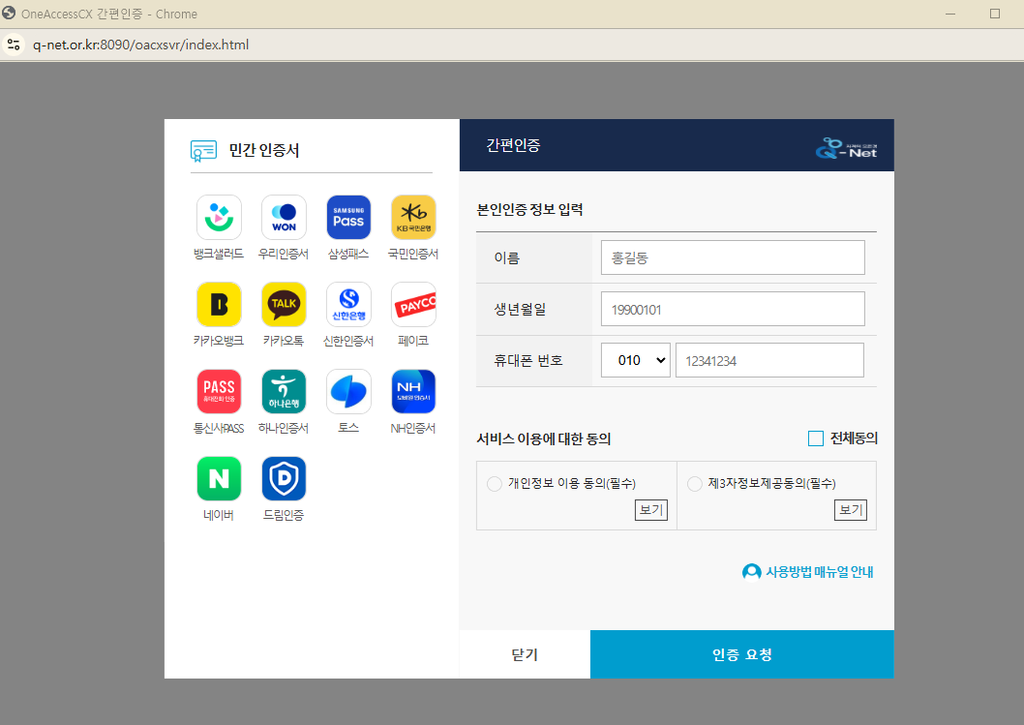Pick the PAYCO (페이코) icon
Image resolution: width=1024 pixels, height=725 pixels.
(x=413, y=304)
